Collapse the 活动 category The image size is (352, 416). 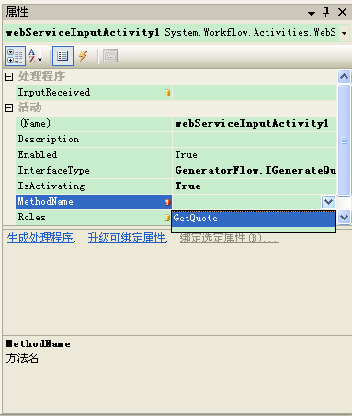(x=9, y=107)
